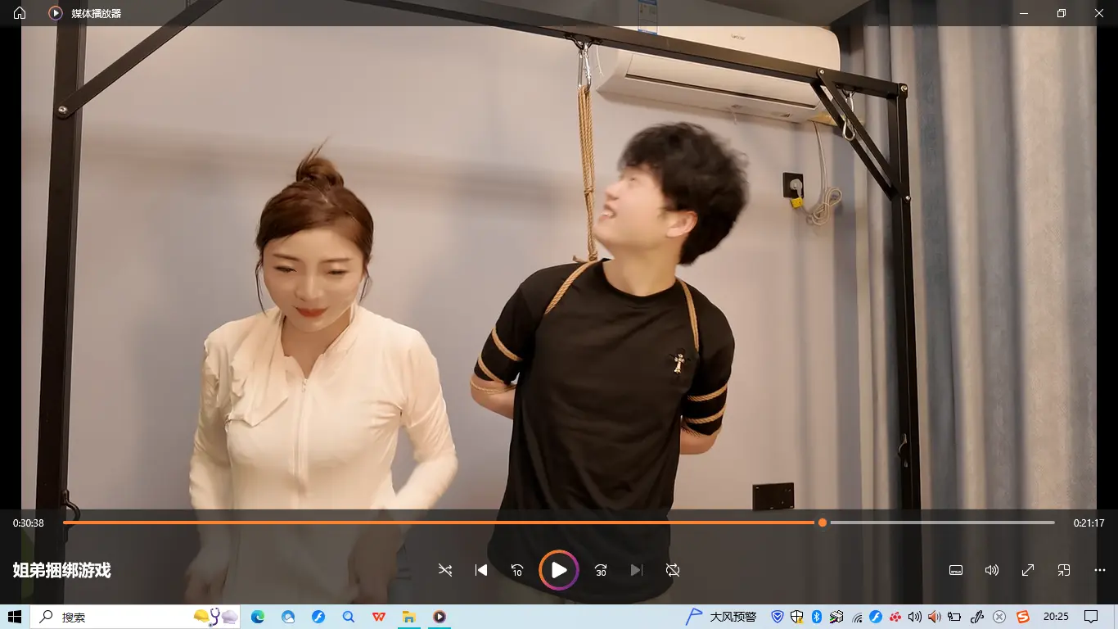Go to previous track

pyautogui.click(x=481, y=570)
